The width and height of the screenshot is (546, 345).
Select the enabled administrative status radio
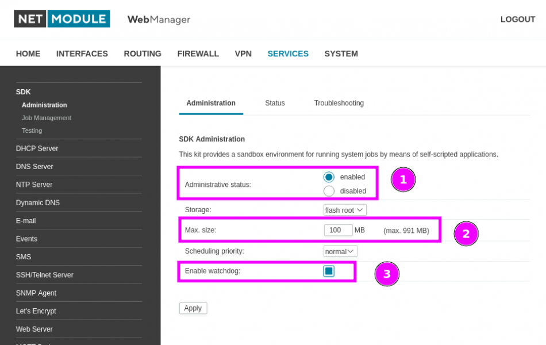coord(329,177)
